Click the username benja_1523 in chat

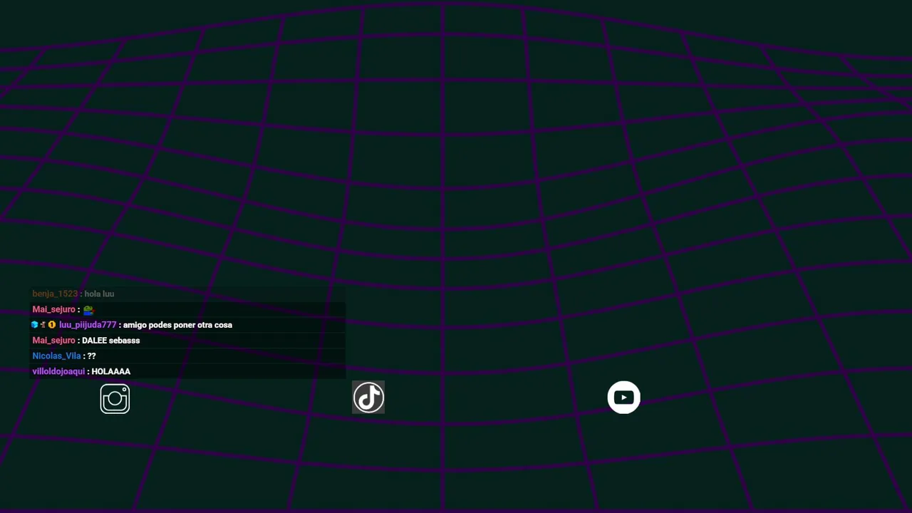tap(55, 294)
